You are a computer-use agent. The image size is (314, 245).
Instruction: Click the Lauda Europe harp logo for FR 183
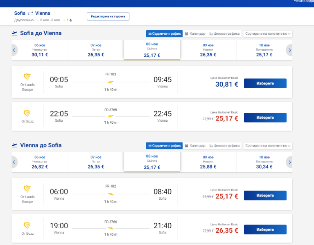[x=27, y=77]
